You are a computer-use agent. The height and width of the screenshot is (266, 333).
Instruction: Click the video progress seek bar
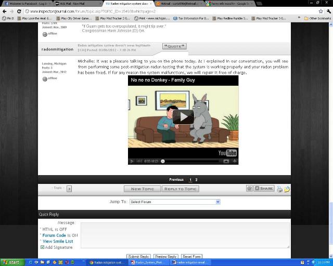pyautogui.click(x=193, y=161)
